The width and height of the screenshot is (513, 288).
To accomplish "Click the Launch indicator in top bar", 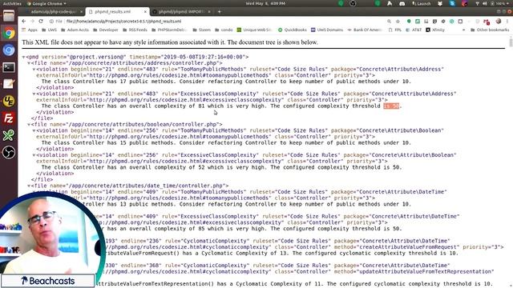I will pos(422,3).
